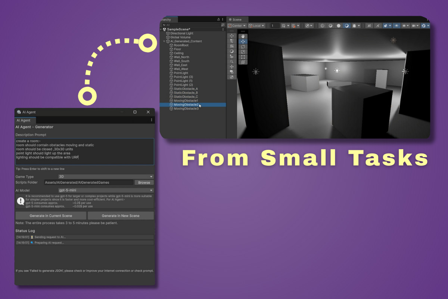The width and height of the screenshot is (448, 299).
Task: Collapse the AI_Generated_Content tree node
Action: (x=164, y=41)
